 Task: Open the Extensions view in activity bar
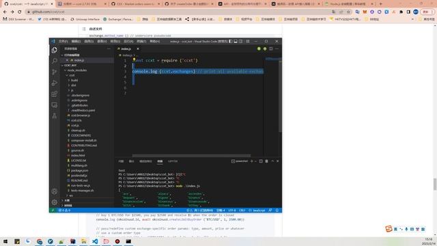pos(55,94)
